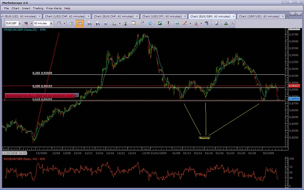Click the 0,382 0,92035 Fibonacci level label

(x=42, y=73)
